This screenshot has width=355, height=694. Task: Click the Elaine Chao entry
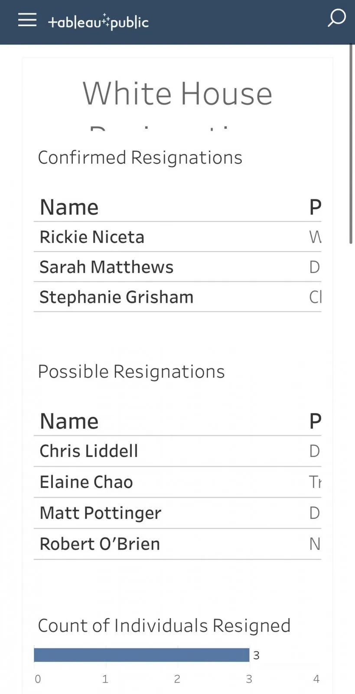(x=86, y=482)
